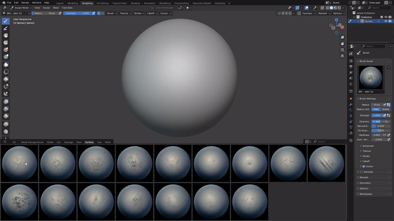Toggle X-ray view icon in header
The width and height of the screenshot is (394, 221).
[x=322, y=8]
